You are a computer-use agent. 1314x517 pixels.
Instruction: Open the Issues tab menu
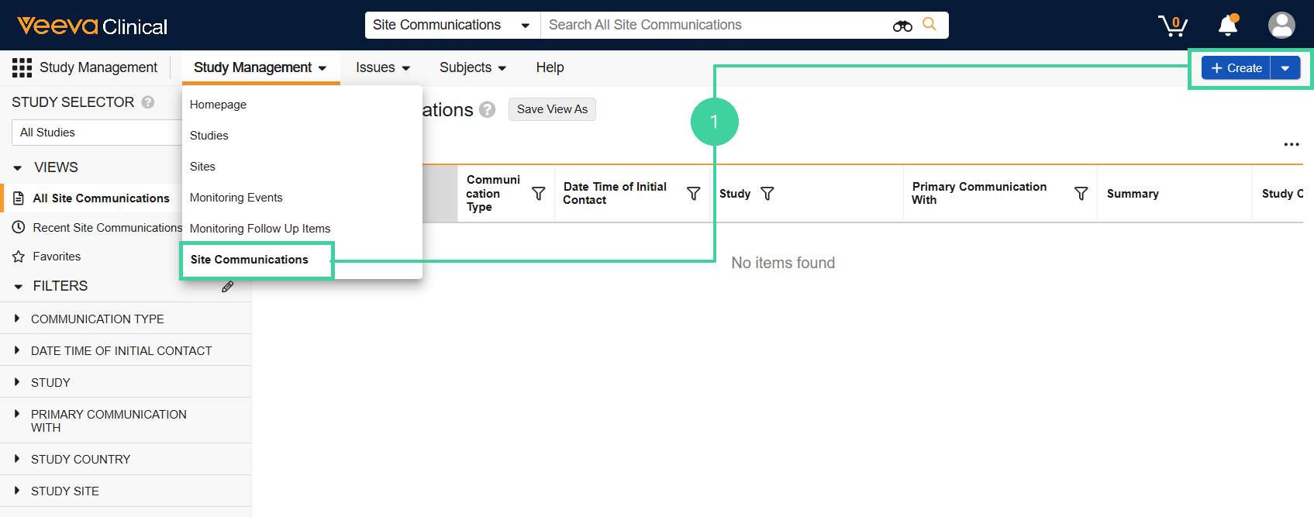click(383, 67)
